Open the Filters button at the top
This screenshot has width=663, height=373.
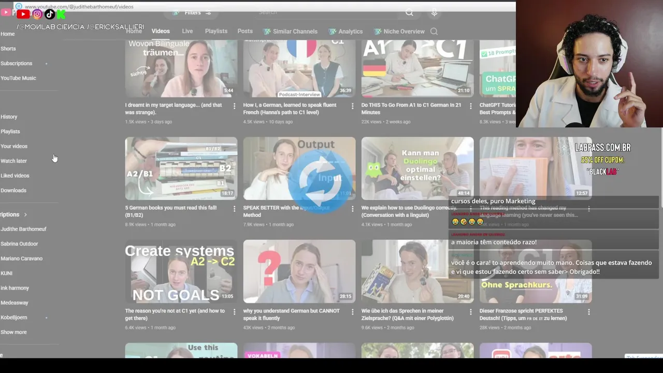coord(192,12)
